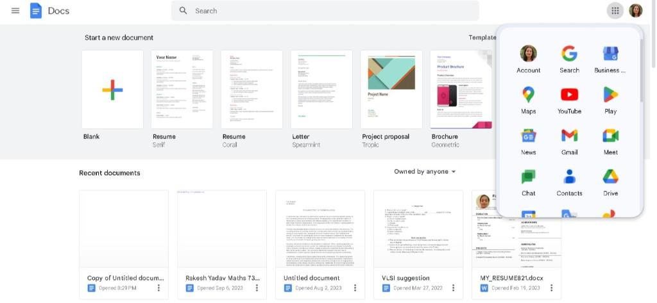Choose the Resume Serif template
Screen dimensions: 657x303
tap(182, 89)
